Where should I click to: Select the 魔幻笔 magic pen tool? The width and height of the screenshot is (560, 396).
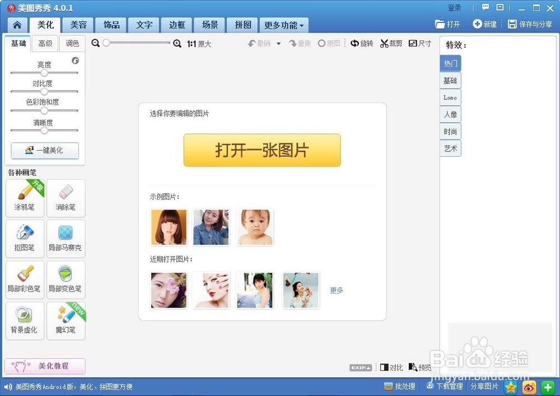pos(66,320)
